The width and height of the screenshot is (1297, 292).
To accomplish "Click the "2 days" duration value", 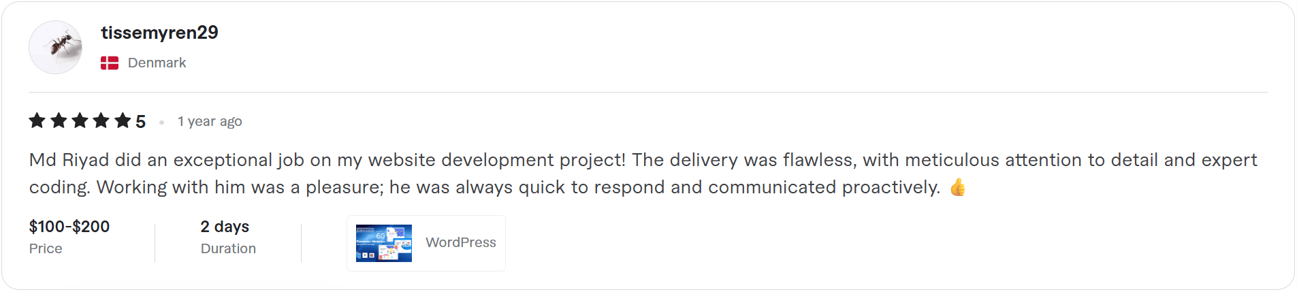I will tap(225, 227).
